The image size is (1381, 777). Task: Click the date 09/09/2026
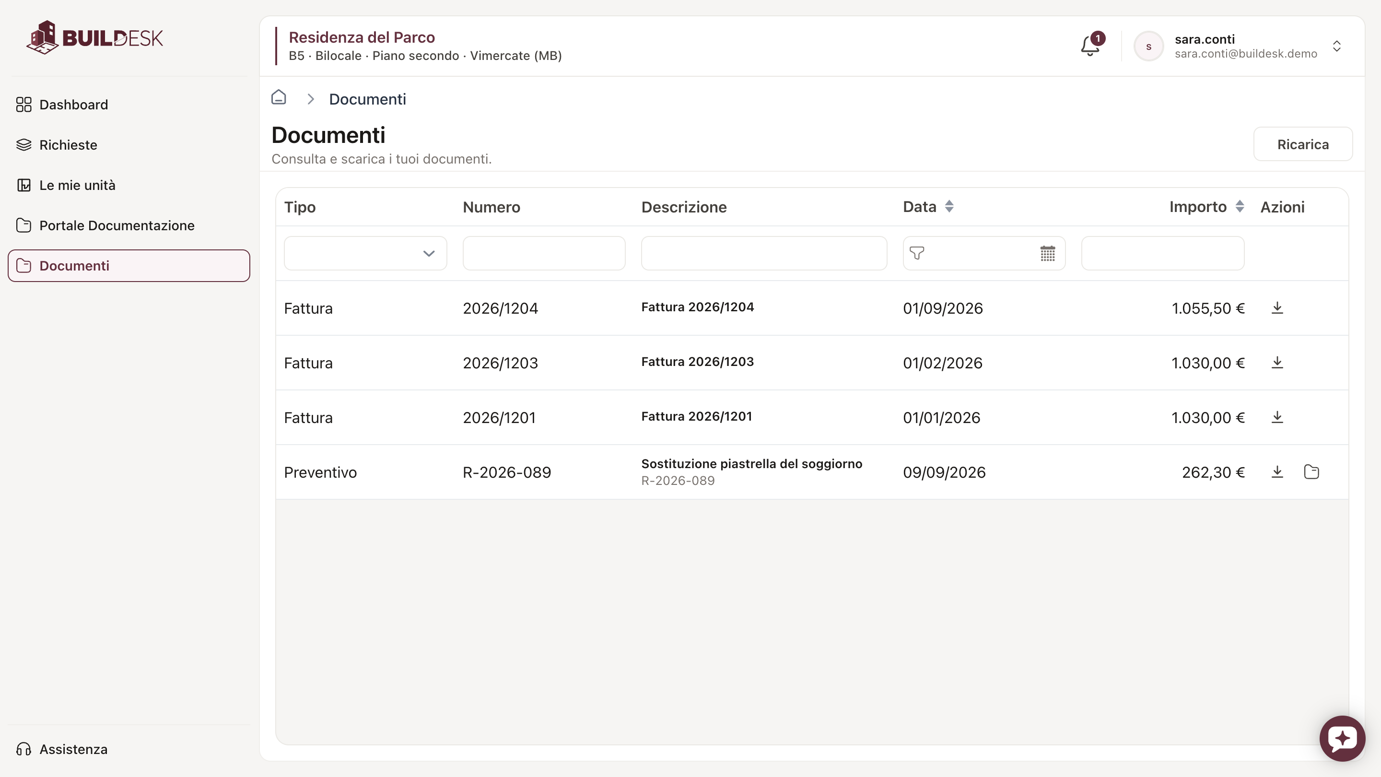(x=944, y=472)
